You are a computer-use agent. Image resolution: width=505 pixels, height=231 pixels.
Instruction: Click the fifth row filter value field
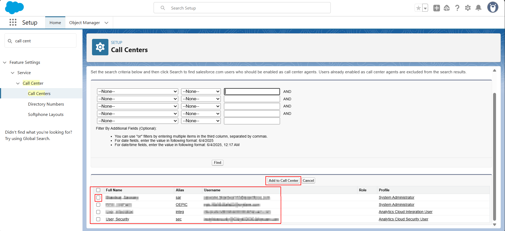(x=252, y=121)
